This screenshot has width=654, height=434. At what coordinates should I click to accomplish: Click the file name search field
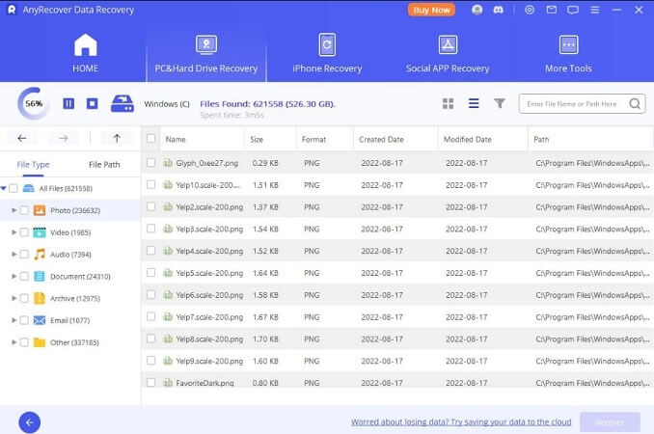(573, 103)
